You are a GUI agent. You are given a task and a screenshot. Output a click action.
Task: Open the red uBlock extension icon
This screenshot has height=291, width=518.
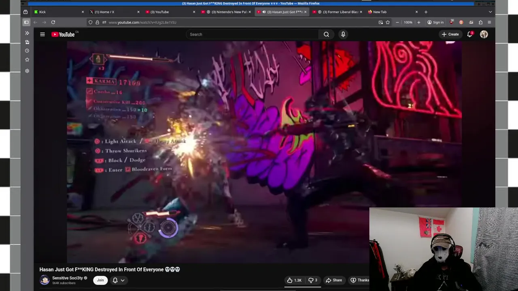pyautogui.click(x=451, y=22)
